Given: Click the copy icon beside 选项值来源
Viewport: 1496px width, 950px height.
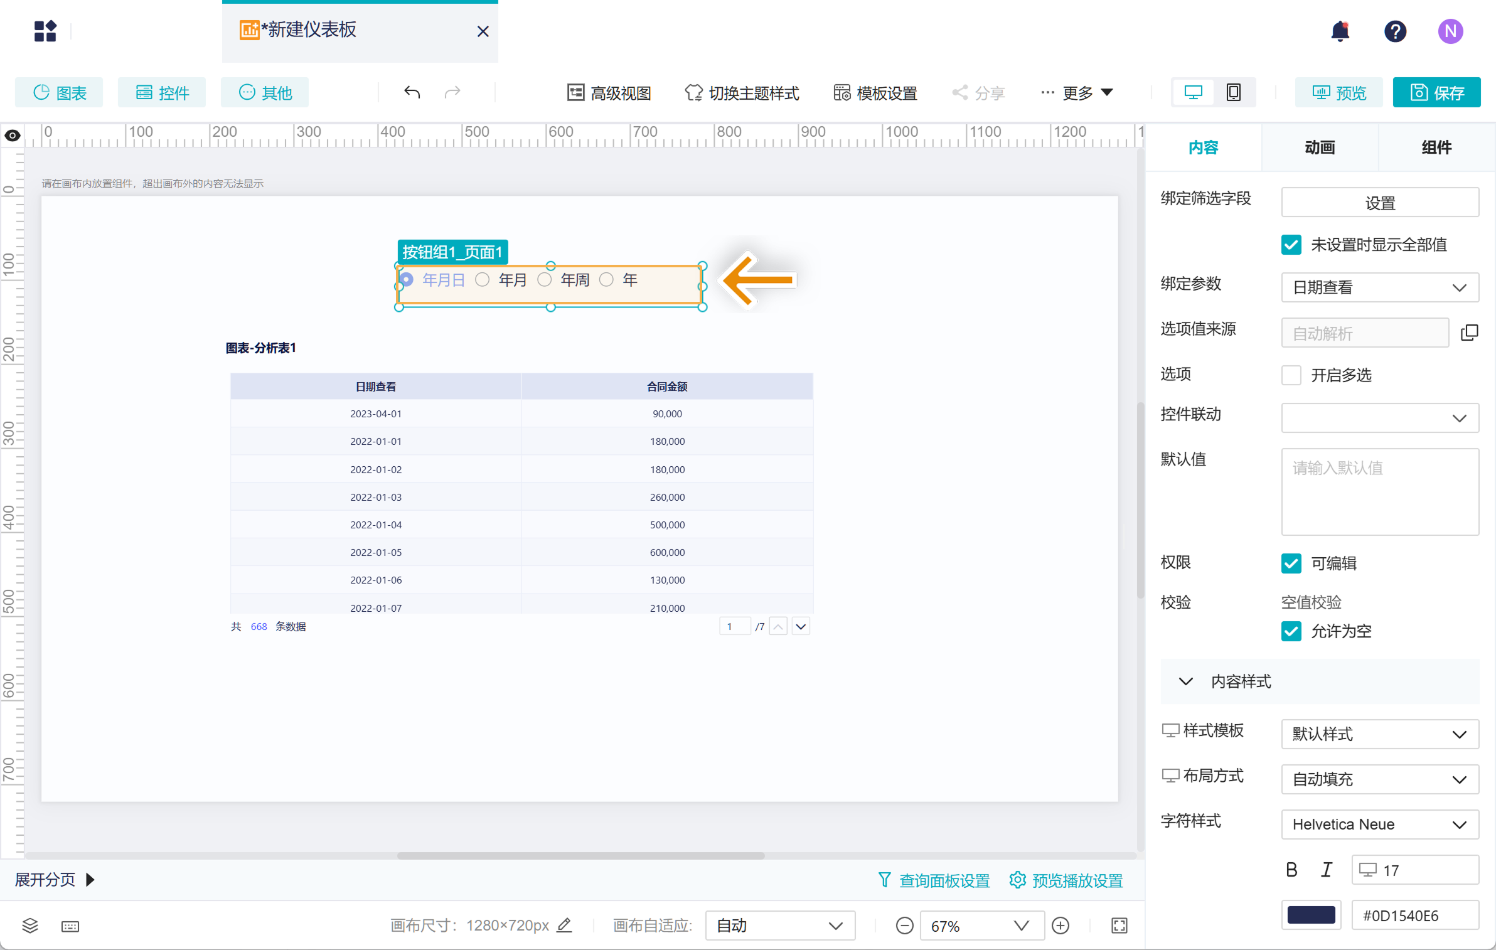Looking at the screenshot, I should (x=1469, y=333).
